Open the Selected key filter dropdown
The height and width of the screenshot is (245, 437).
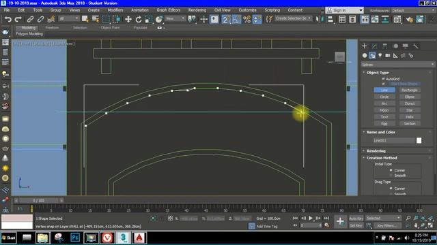tap(383, 218)
